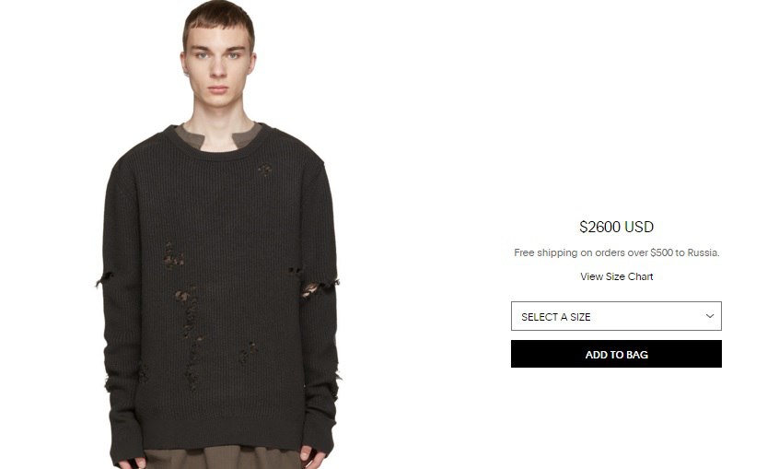Click the word Russia in shipping text
Image resolution: width=767 pixels, height=469 pixels.
(x=703, y=252)
